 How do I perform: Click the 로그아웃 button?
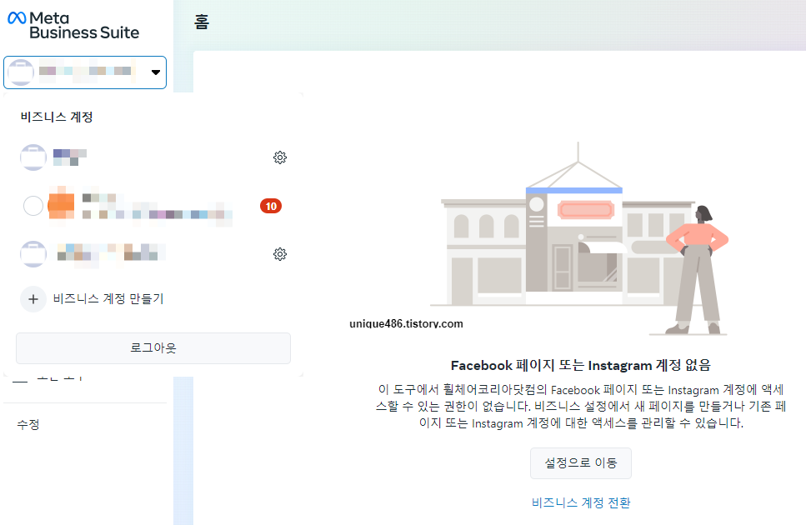click(153, 348)
